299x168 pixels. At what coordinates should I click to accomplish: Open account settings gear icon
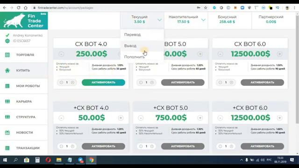click(7, 41)
